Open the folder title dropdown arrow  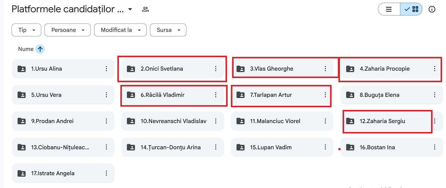130,9
